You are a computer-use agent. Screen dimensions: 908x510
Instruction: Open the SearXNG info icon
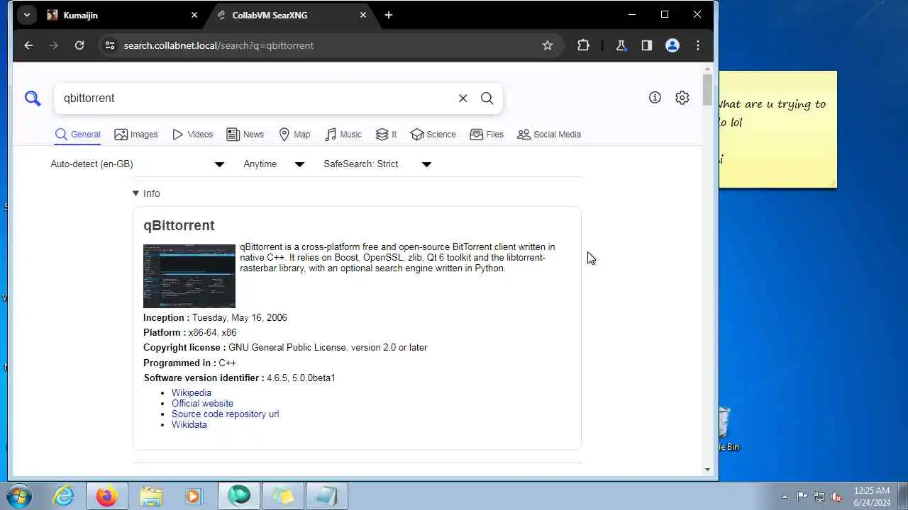coord(655,98)
